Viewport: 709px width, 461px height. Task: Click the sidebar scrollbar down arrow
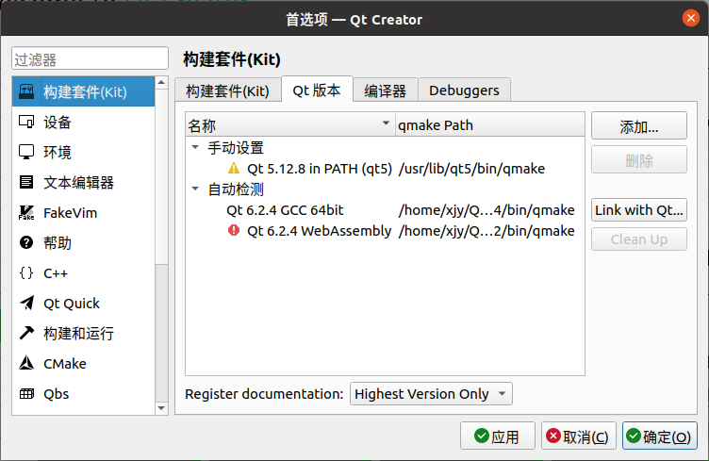click(161, 408)
